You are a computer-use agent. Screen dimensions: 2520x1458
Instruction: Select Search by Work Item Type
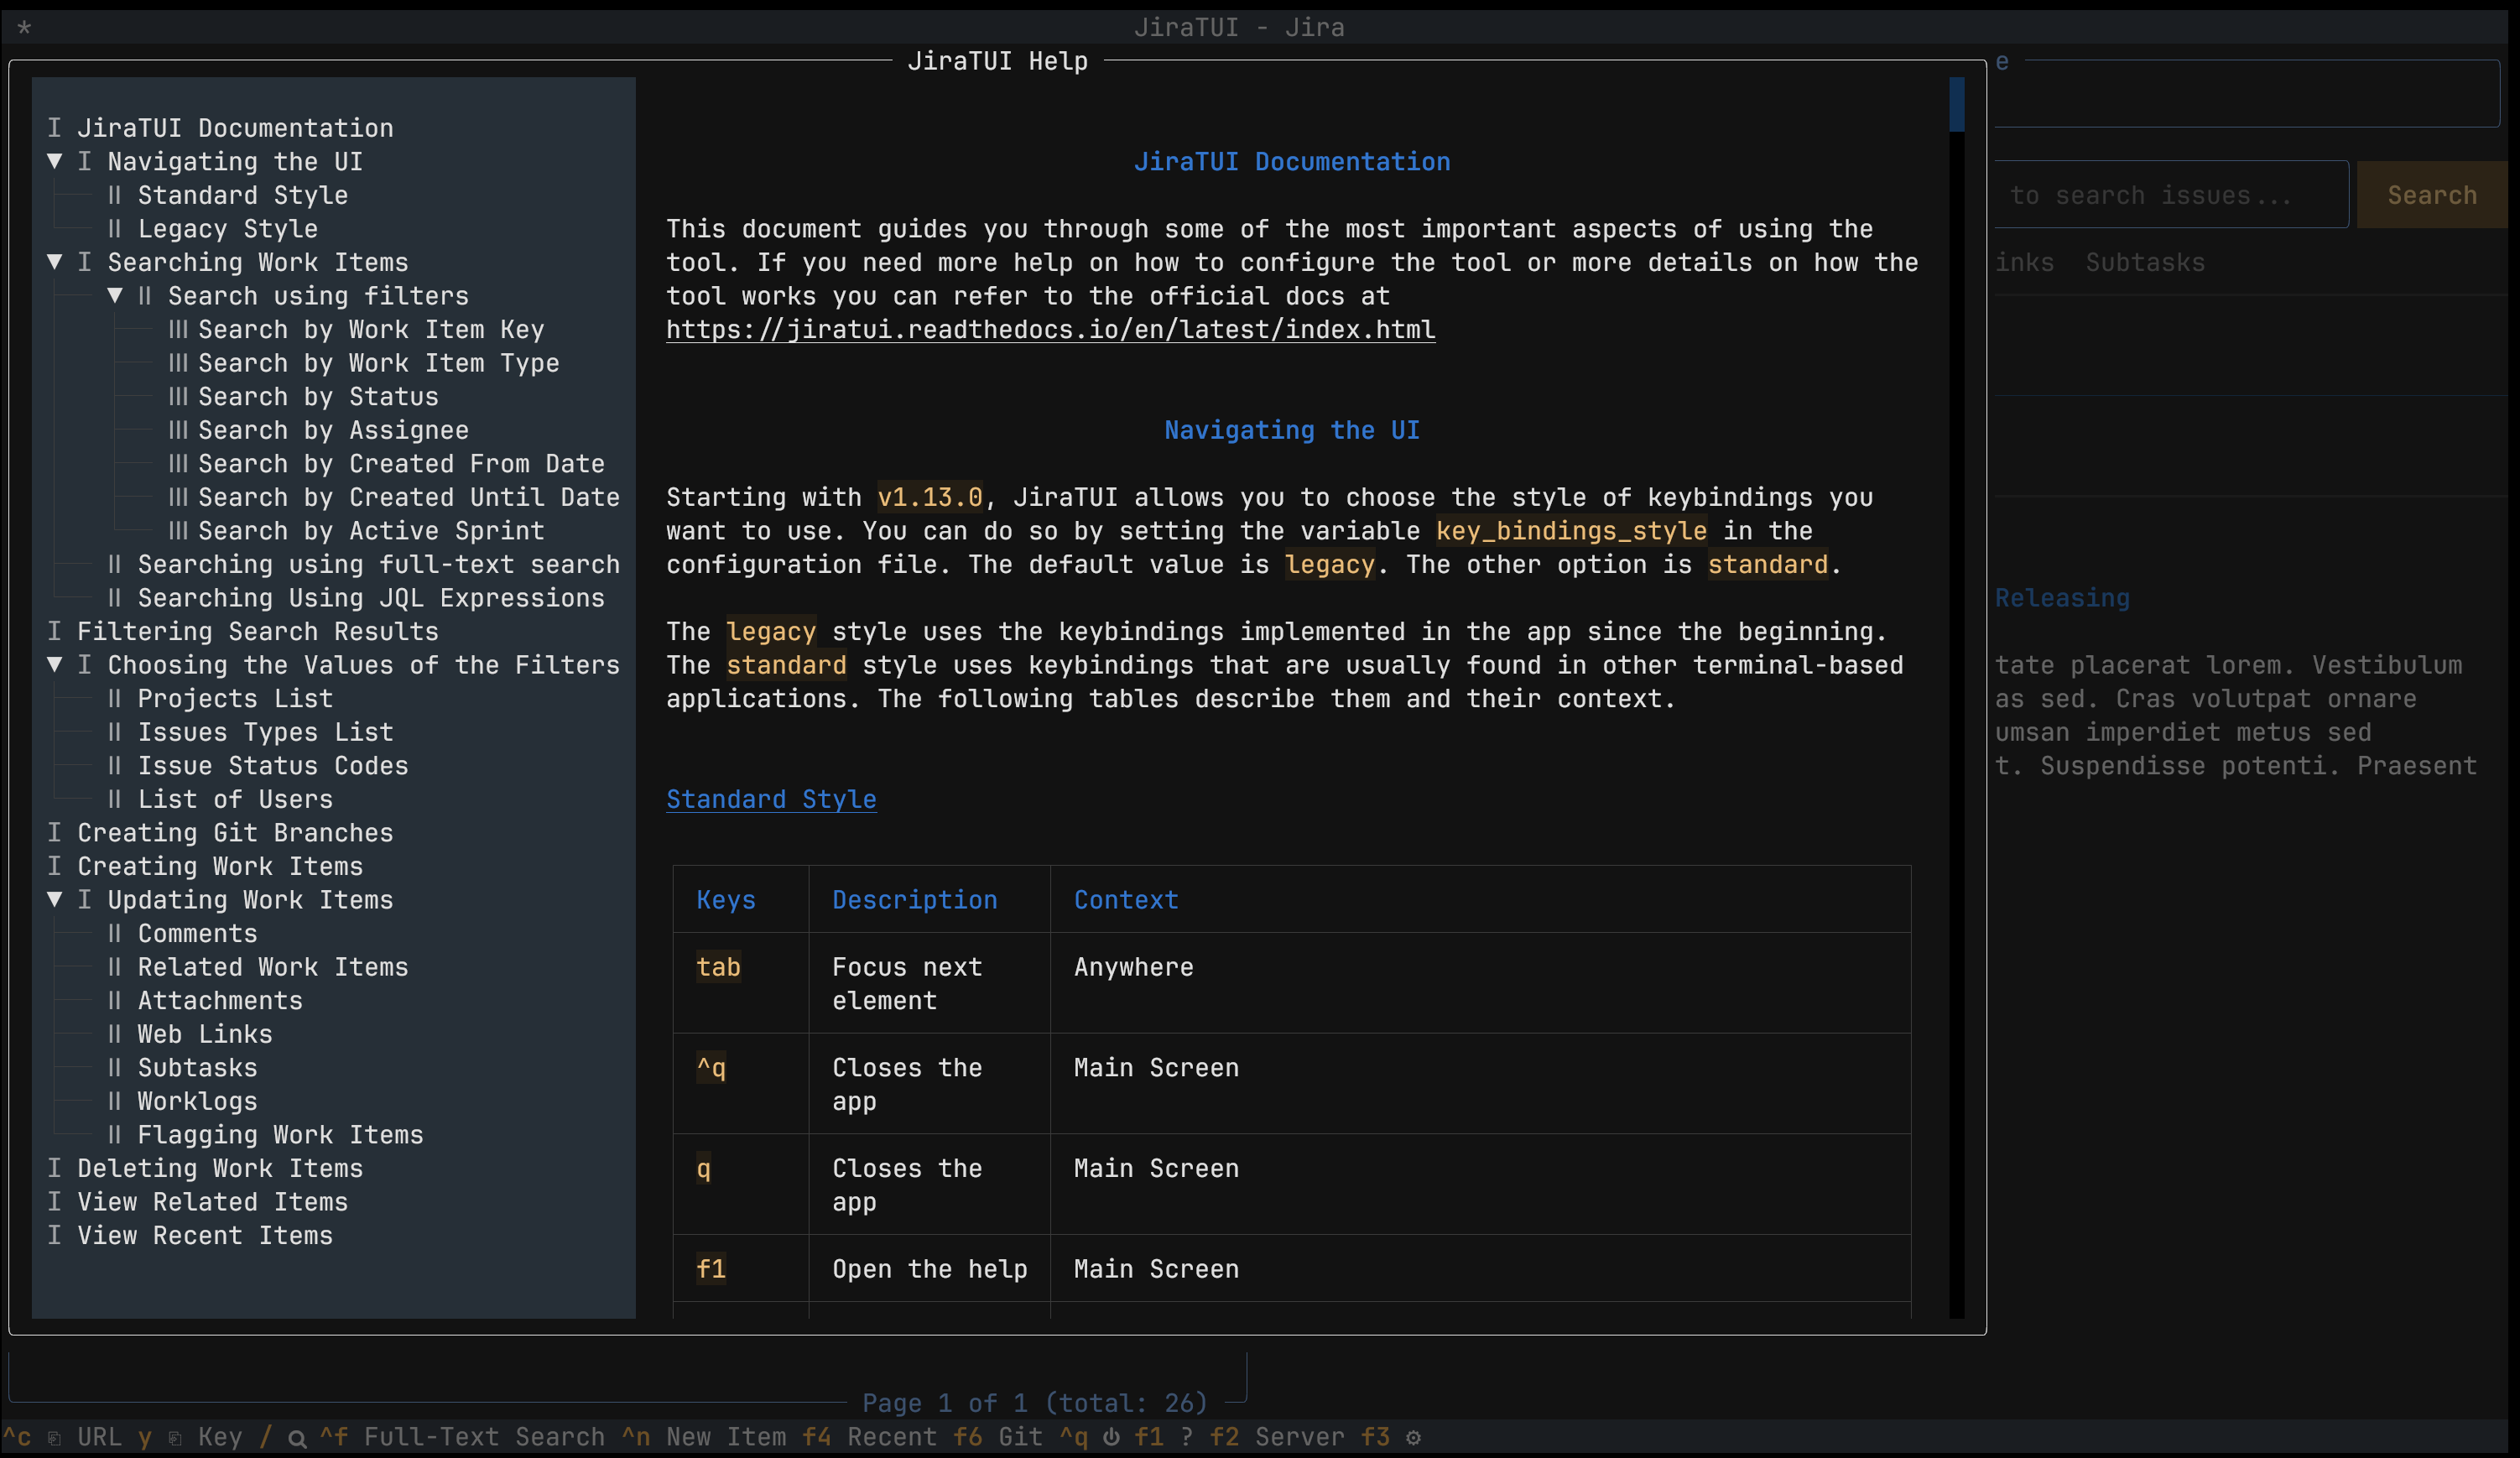click(379, 363)
